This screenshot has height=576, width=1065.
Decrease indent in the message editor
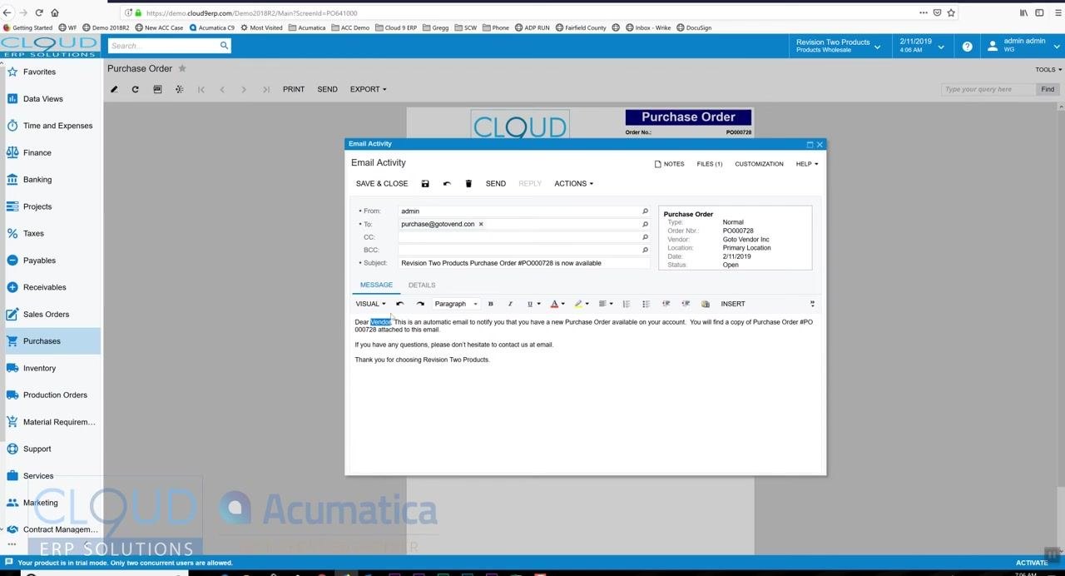[x=666, y=304]
